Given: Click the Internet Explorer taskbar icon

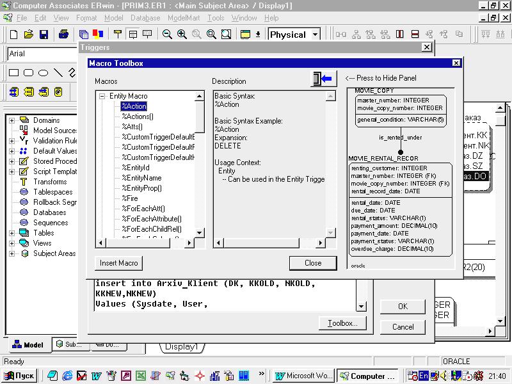Looking at the screenshot, I should coord(67,376).
